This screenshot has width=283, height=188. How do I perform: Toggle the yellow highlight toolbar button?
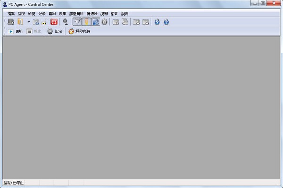tap(86, 22)
